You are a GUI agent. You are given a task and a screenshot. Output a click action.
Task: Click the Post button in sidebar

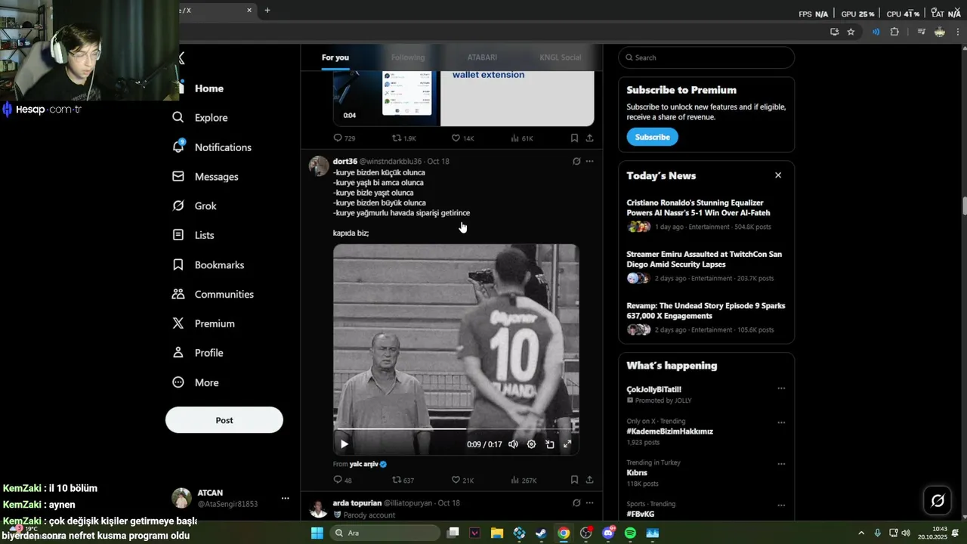224,420
